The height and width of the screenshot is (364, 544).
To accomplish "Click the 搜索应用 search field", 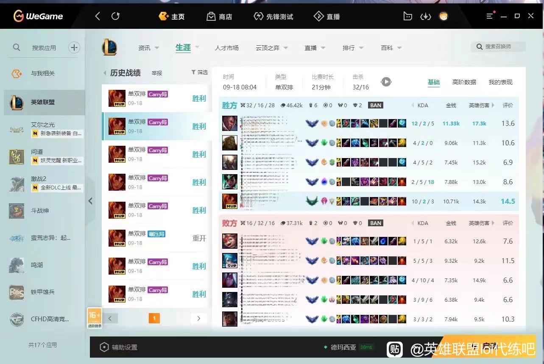I will [x=44, y=48].
